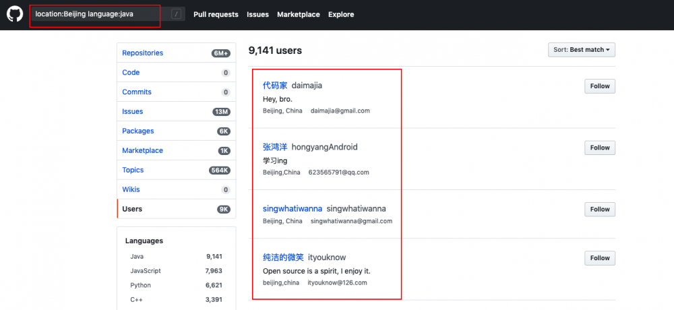Open Pull requests in the top navigation
The width and height of the screenshot is (674, 310).
click(x=216, y=14)
